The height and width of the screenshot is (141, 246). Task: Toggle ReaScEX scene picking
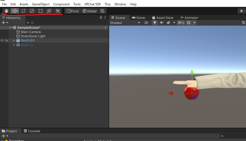(x=6, y=40)
